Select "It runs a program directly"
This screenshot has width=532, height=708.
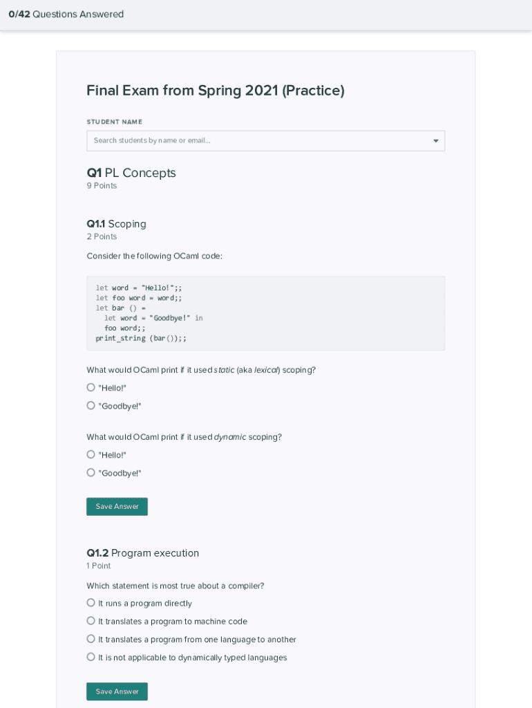pos(91,603)
